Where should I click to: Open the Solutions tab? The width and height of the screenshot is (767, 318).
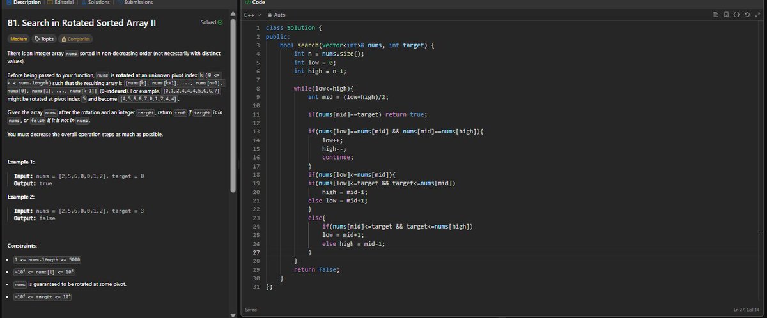click(x=96, y=3)
